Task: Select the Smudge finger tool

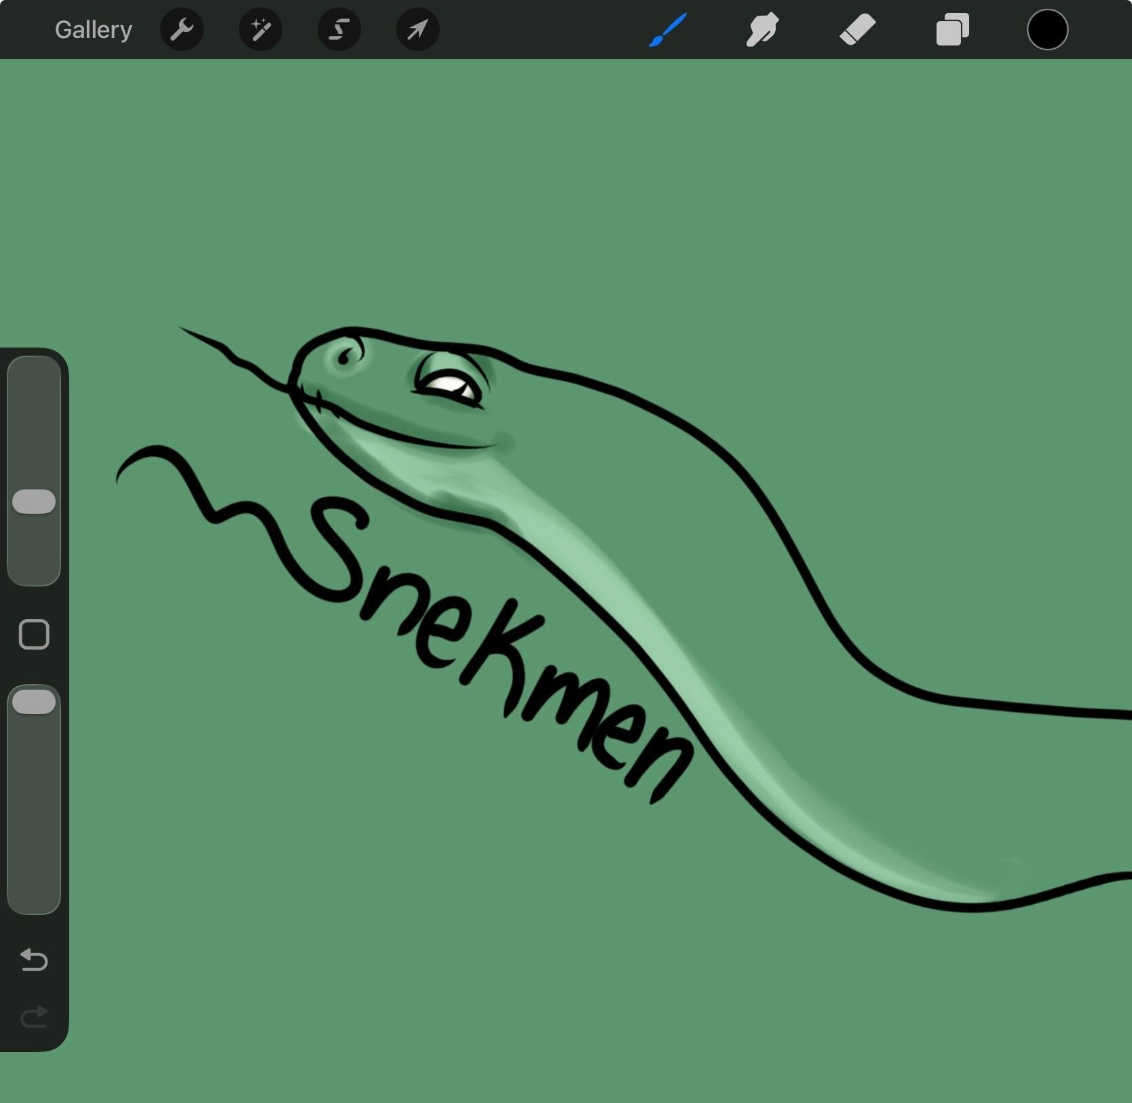Action: 762,30
